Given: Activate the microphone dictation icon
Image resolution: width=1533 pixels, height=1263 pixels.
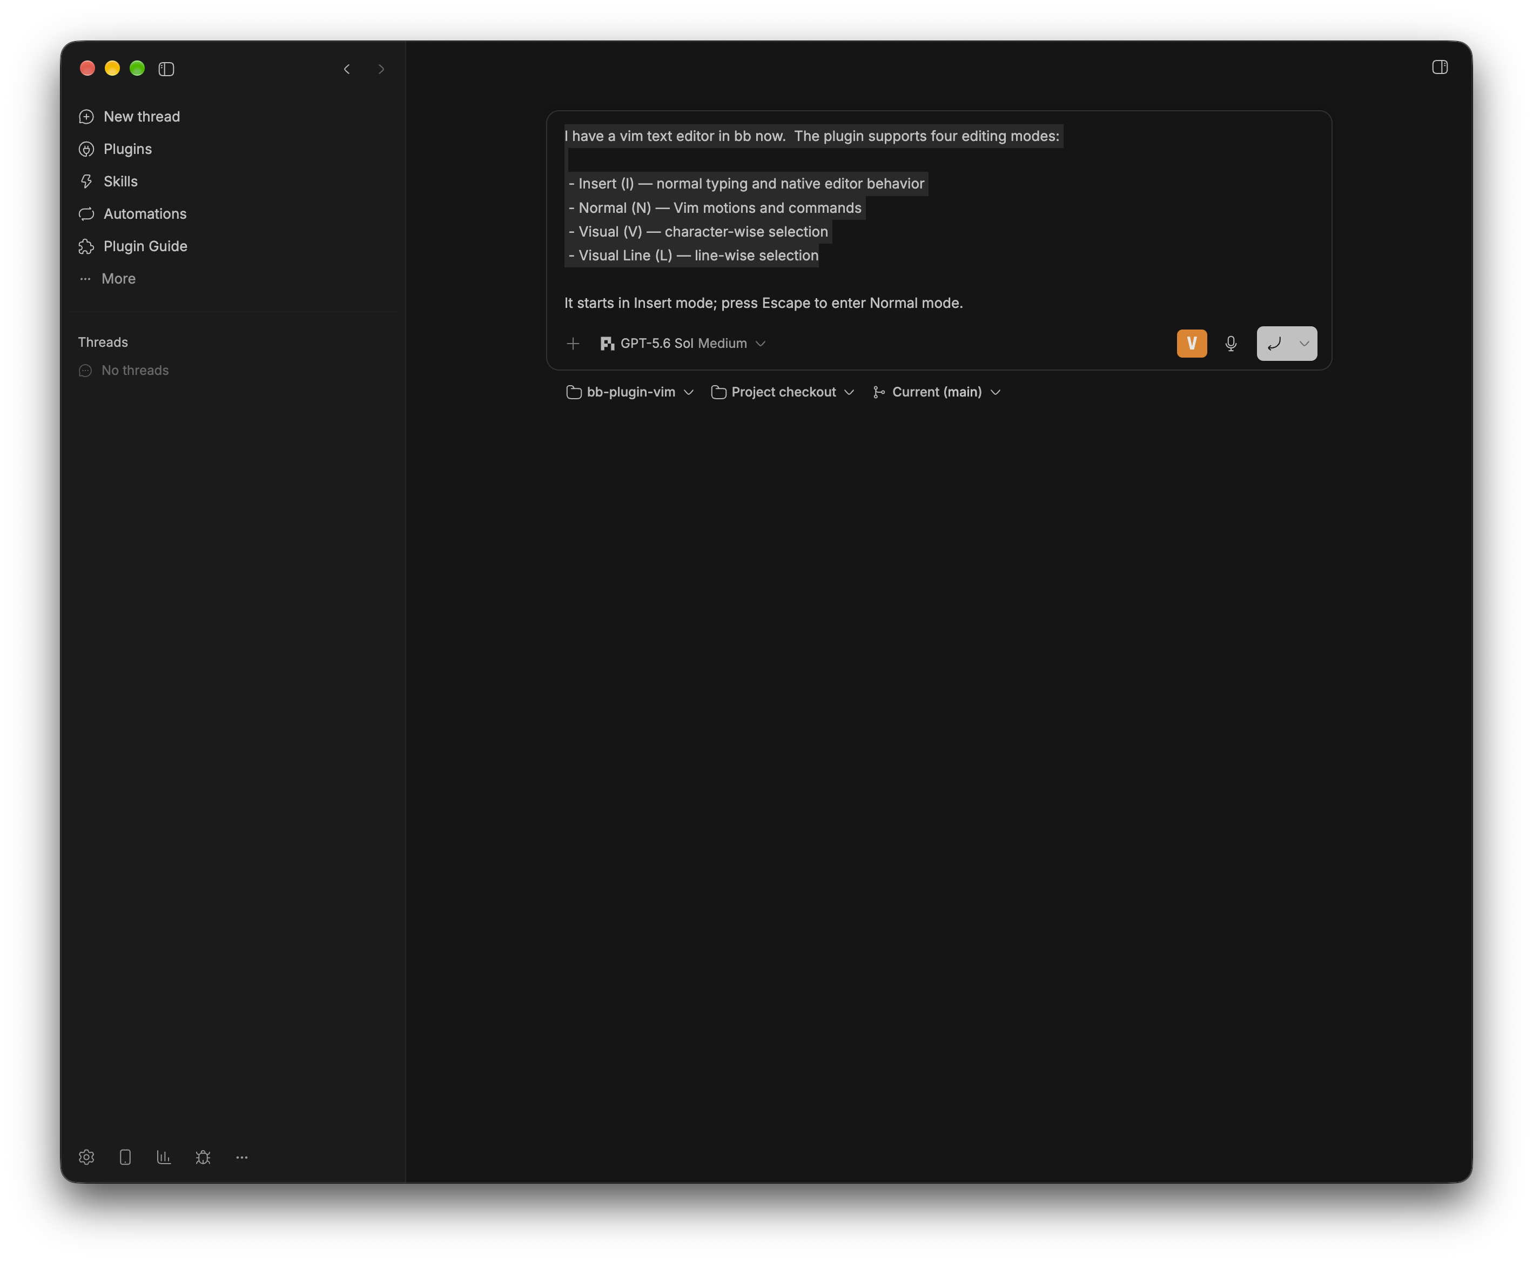Looking at the screenshot, I should point(1231,344).
